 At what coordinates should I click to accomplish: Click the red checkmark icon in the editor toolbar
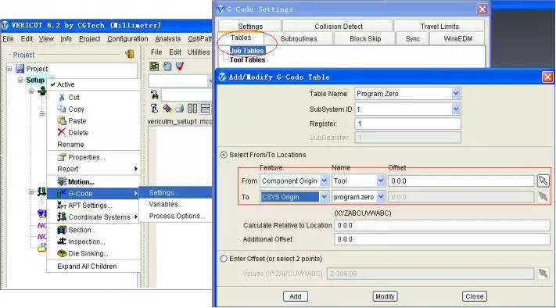(180, 66)
